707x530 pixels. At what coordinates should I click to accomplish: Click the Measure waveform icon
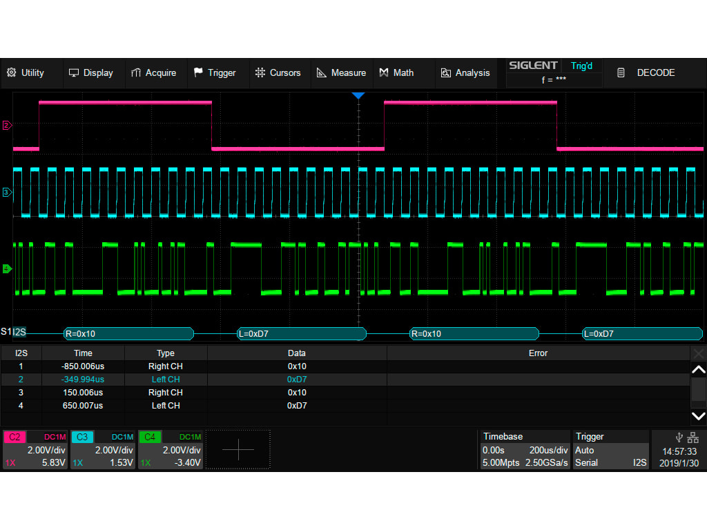click(322, 72)
